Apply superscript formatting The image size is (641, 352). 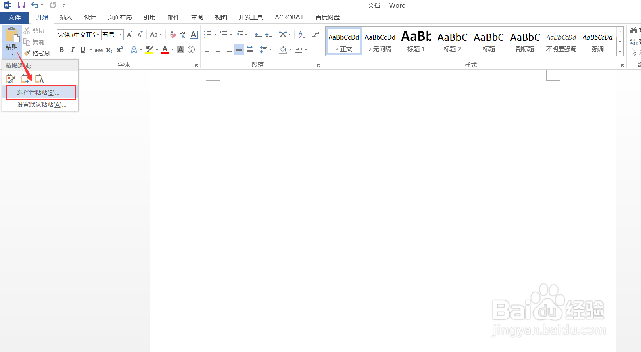coord(119,50)
